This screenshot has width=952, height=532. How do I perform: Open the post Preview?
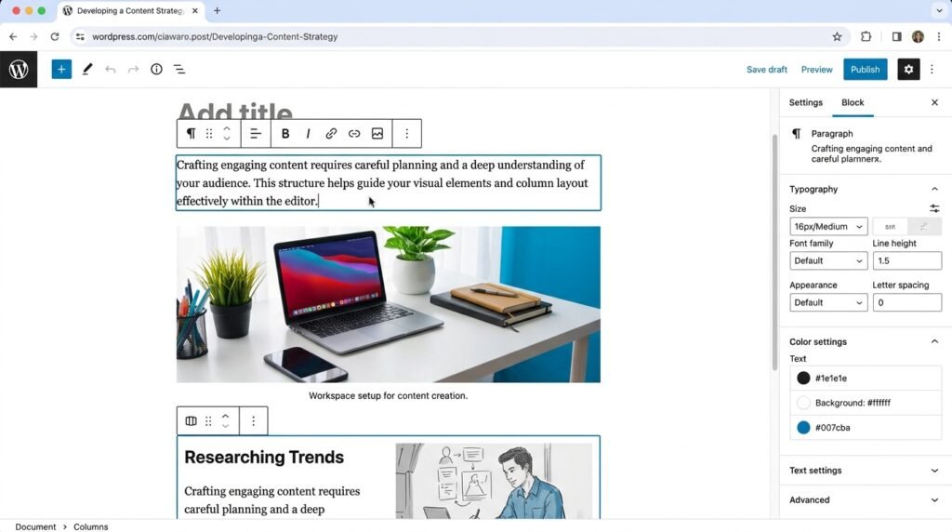point(816,69)
